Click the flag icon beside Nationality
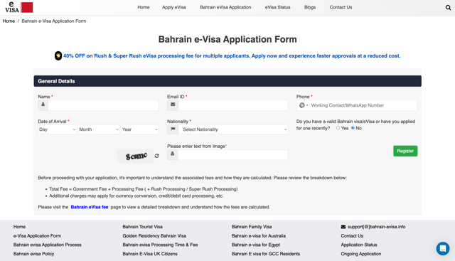Image resolution: width=455 pixels, height=261 pixels. point(173,129)
